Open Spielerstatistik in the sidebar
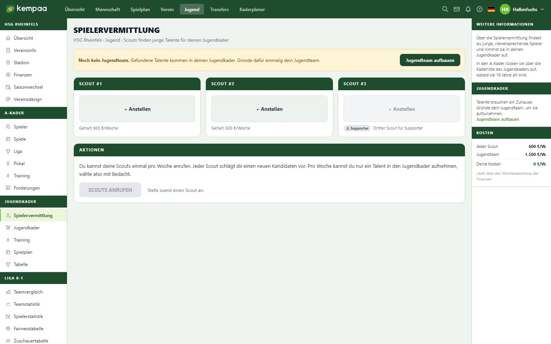 33,316
